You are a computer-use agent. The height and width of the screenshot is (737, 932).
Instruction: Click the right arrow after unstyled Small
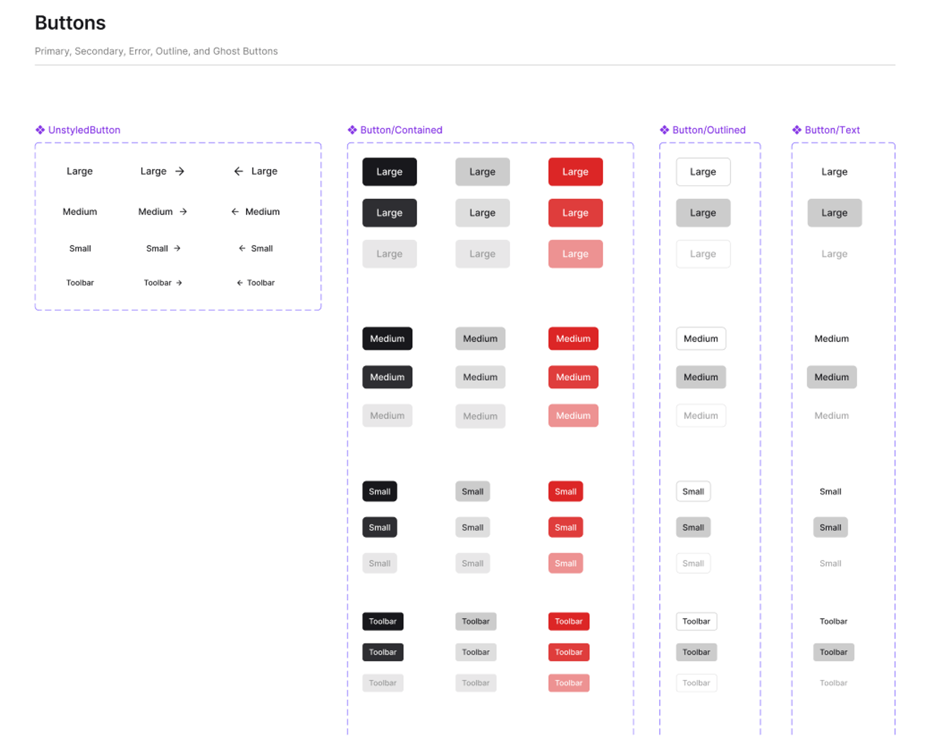[x=177, y=248]
